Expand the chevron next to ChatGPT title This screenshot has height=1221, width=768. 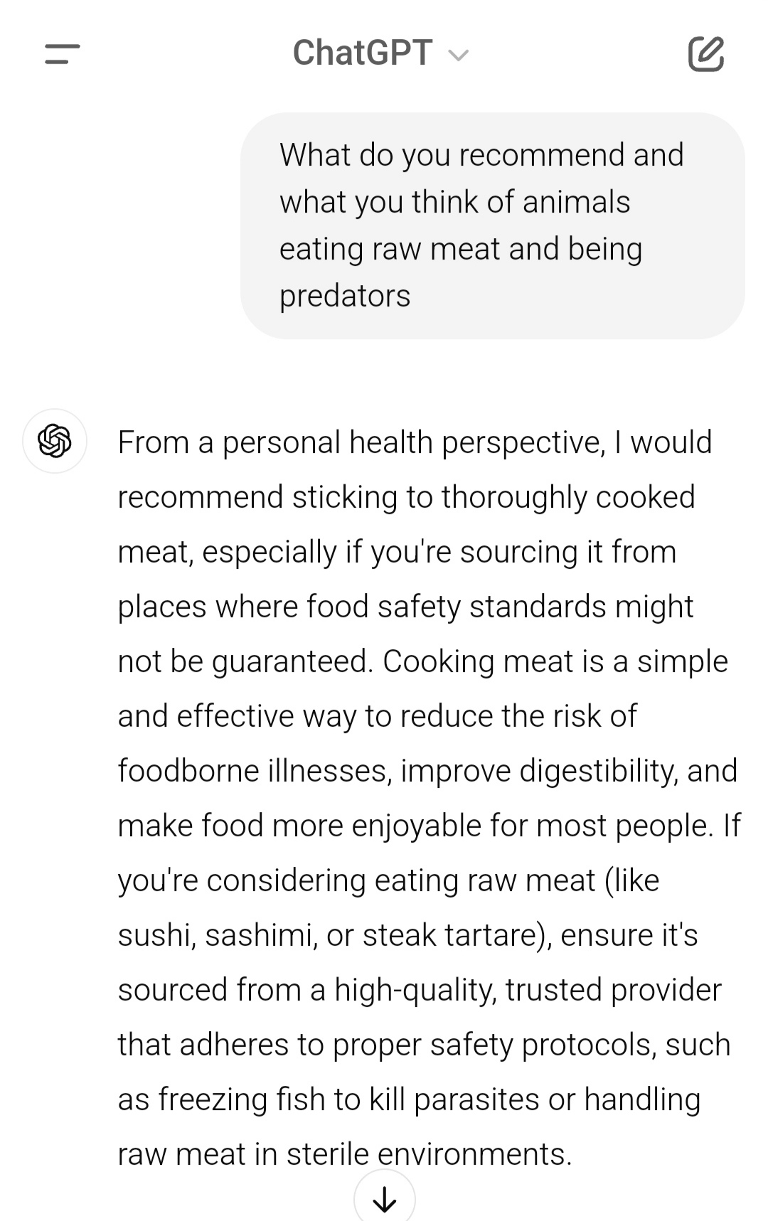click(x=459, y=55)
